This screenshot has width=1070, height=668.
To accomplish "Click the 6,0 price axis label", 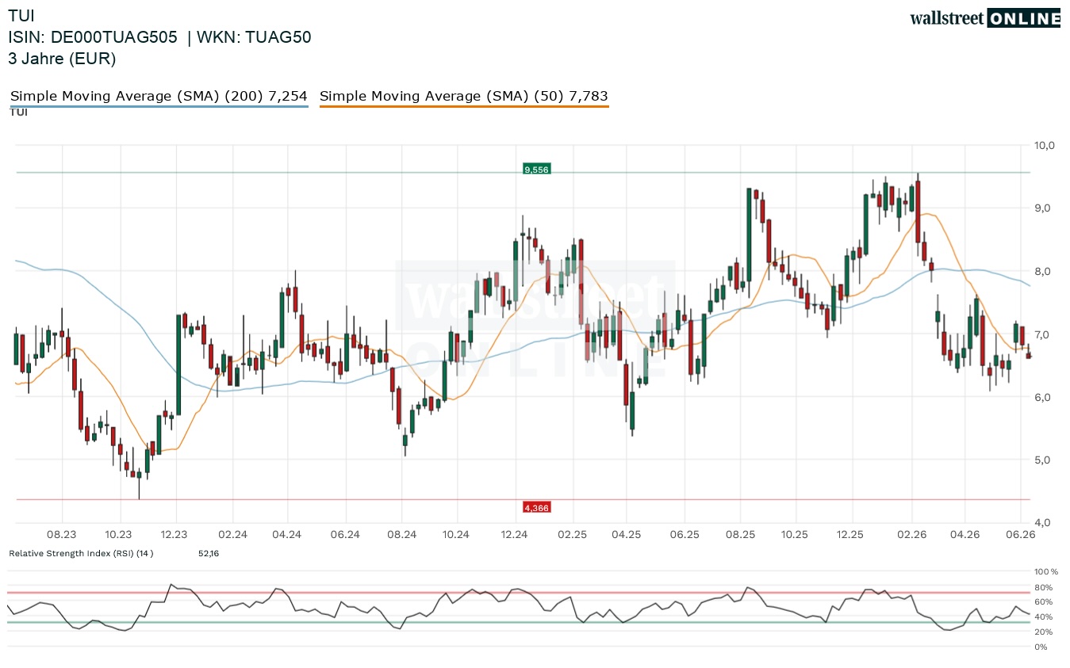I will [1044, 397].
